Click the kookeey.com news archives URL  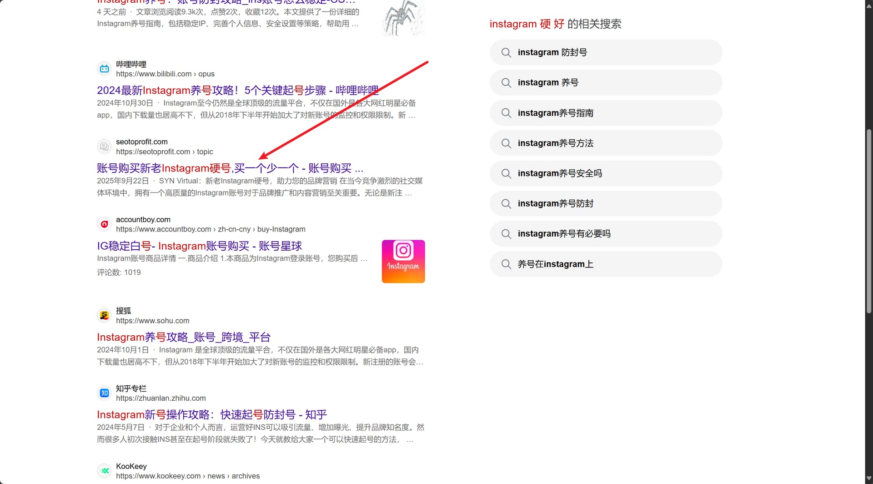tap(188, 476)
